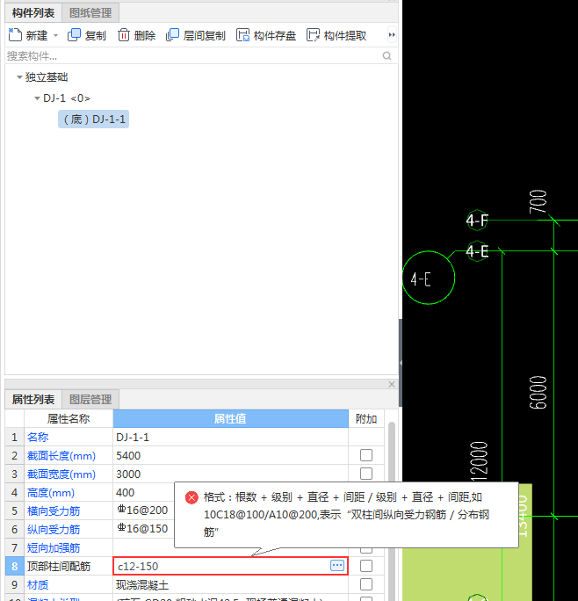Image resolution: width=578 pixels, height=601 pixels.
Task: Click the 横向受力筋 property link
Action: pos(54,510)
